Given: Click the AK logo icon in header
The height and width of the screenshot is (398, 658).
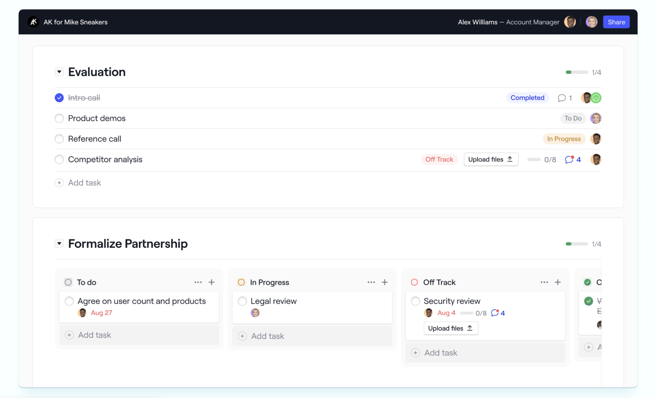Looking at the screenshot, I should pos(33,22).
